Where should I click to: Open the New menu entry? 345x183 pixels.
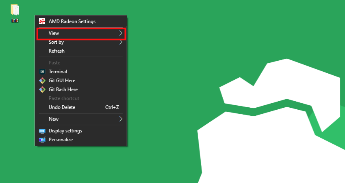[81, 119]
